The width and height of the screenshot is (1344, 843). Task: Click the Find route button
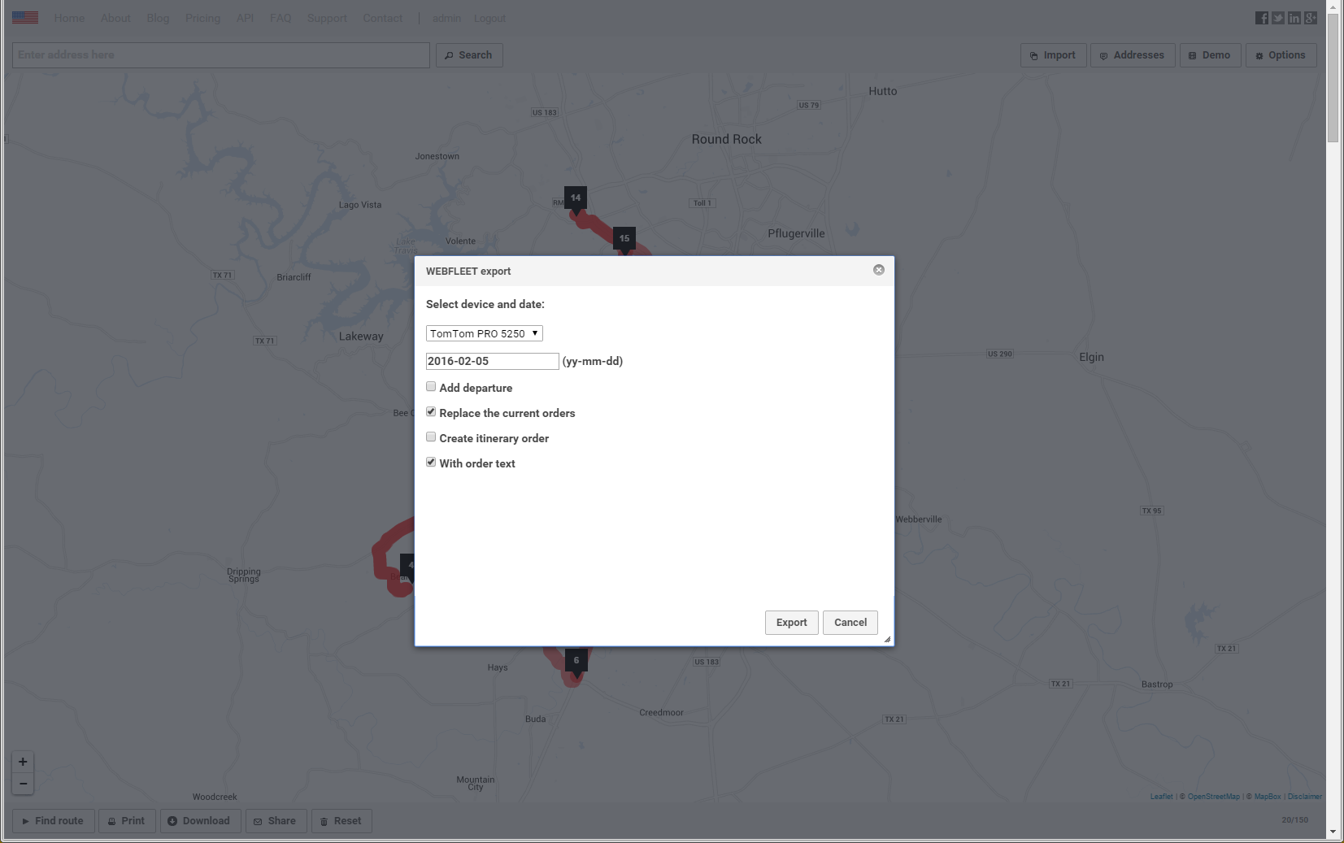[53, 821]
